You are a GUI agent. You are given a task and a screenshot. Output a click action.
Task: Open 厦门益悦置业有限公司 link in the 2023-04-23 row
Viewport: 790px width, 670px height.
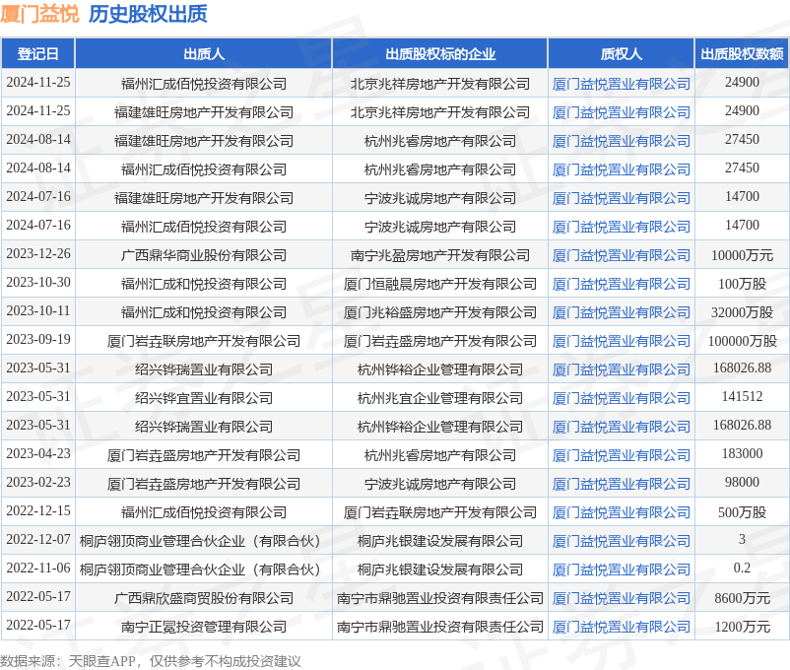(622, 456)
